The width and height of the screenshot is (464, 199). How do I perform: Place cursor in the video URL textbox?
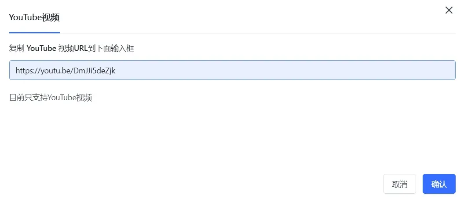pos(232,70)
